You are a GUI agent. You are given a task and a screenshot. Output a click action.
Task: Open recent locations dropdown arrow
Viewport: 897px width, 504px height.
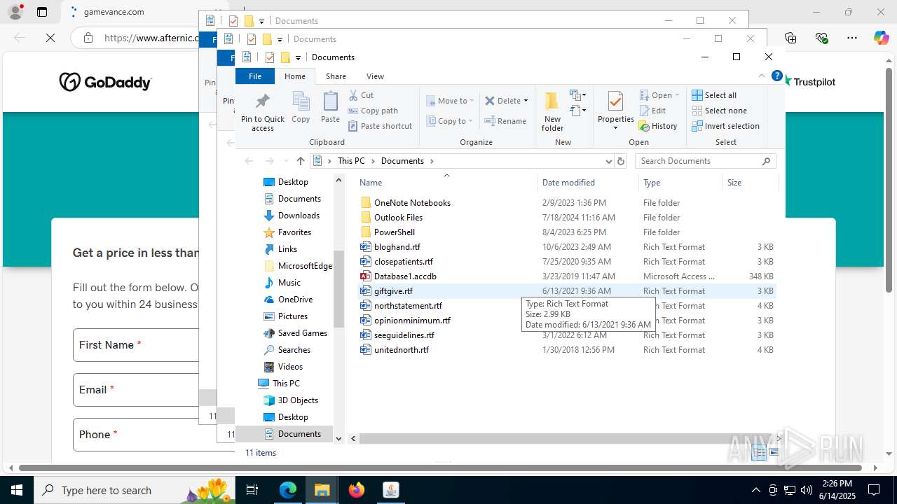tap(286, 161)
